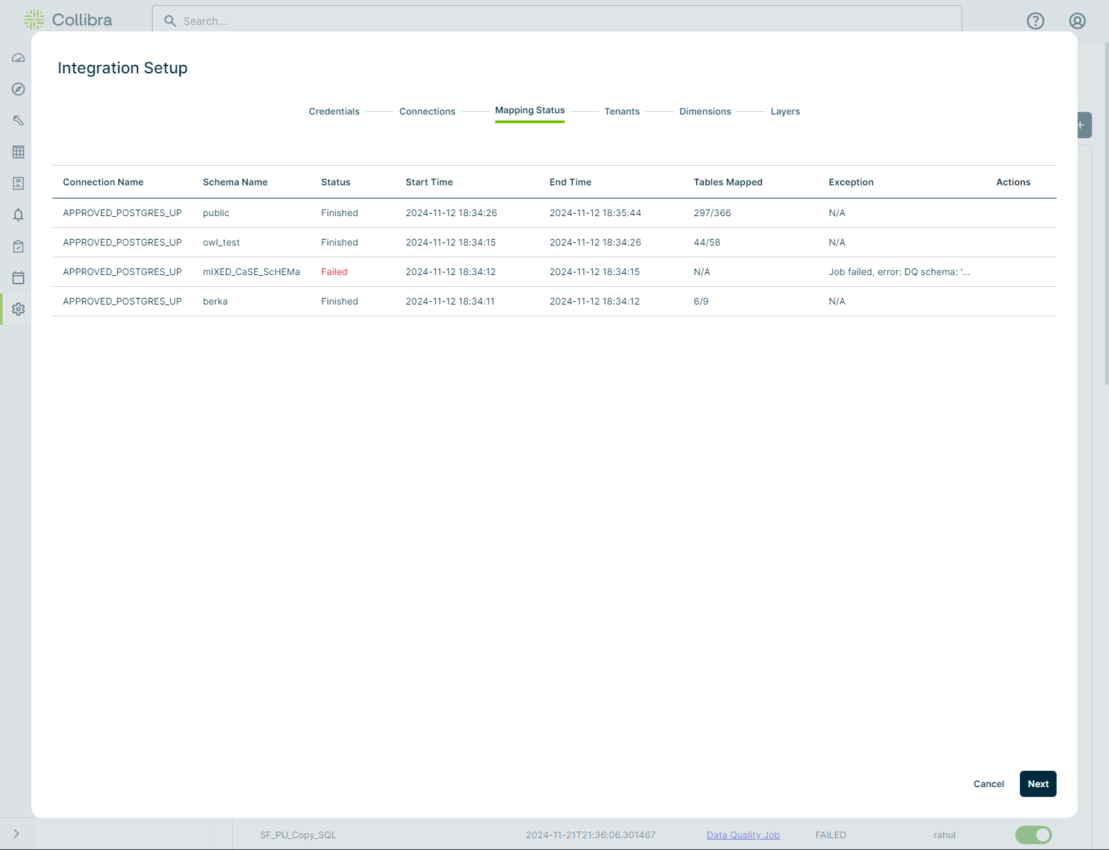Click the Datasets grid icon in sidebar
Screen dimensions: 1109x850
point(18,152)
